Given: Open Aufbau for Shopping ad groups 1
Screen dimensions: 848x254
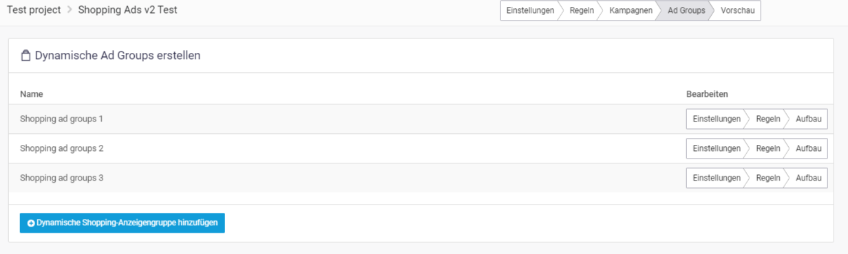Looking at the screenshot, I should click(809, 119).
